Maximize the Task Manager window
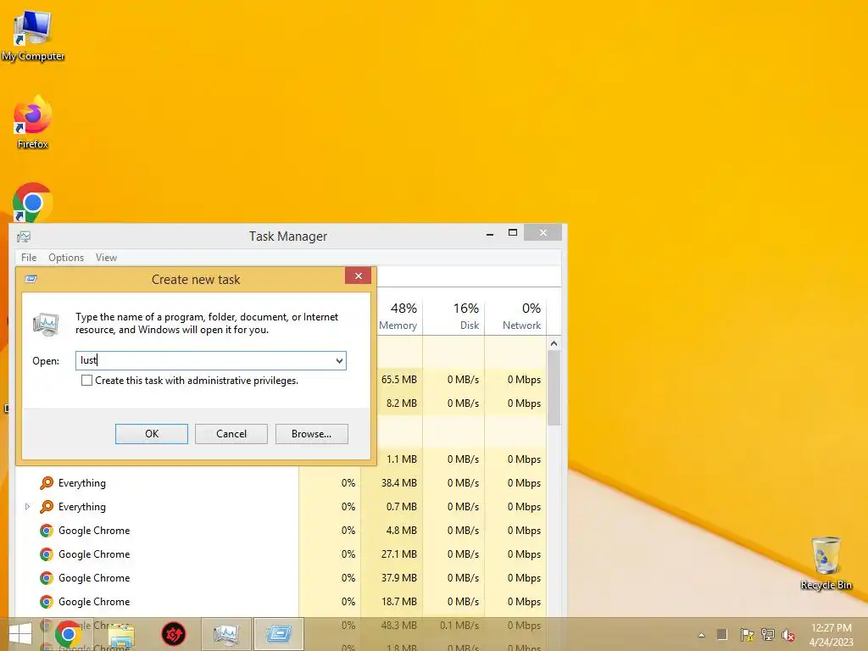The width and height of the screenshot is (868, 651). tap(513, 233)
